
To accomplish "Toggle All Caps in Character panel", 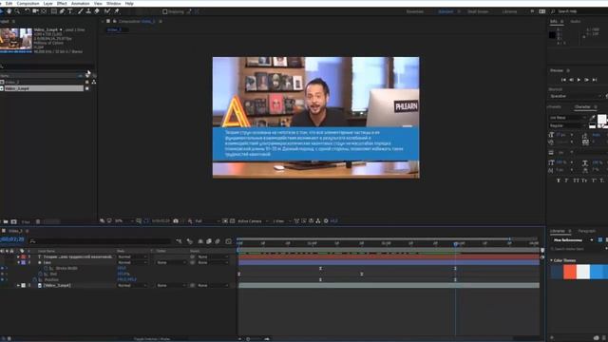I will pyautogui.click(x=577, y=180).
